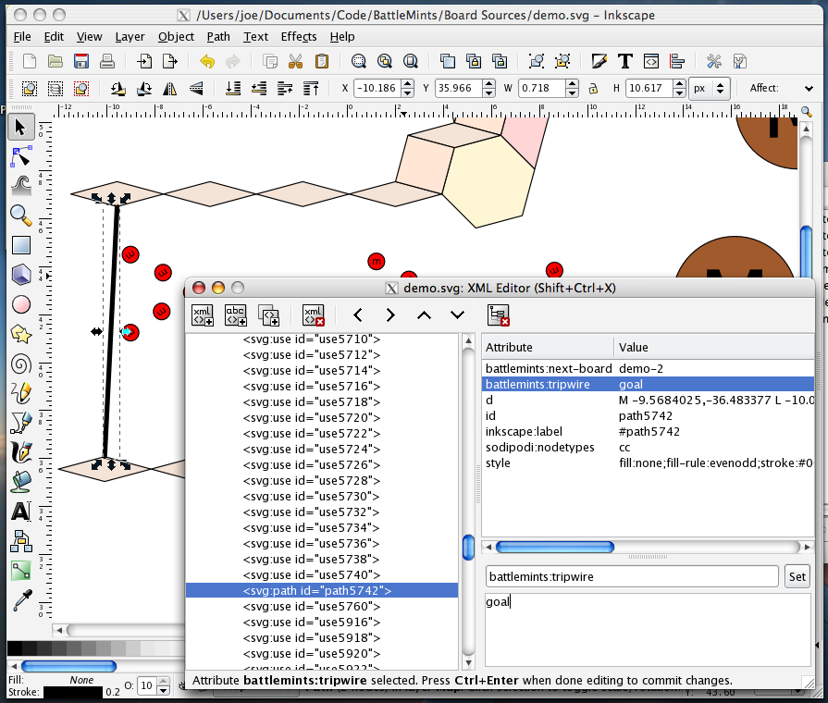828x703 pixels.
Task: Open the Effects menu
Action: click(x=299, y=36)
